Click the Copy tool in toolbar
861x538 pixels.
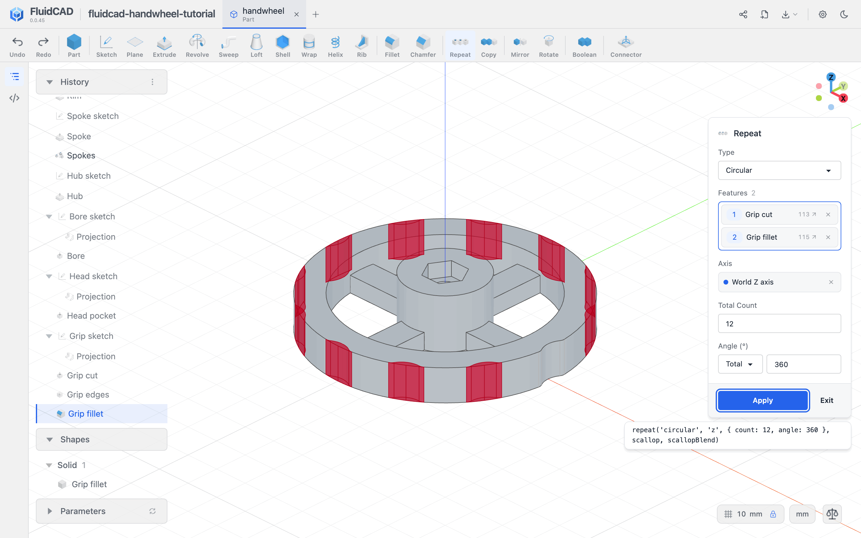(488, 46)
